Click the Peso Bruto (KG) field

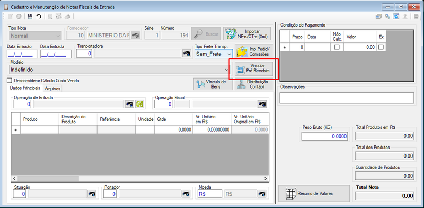(x=324, y=136)
